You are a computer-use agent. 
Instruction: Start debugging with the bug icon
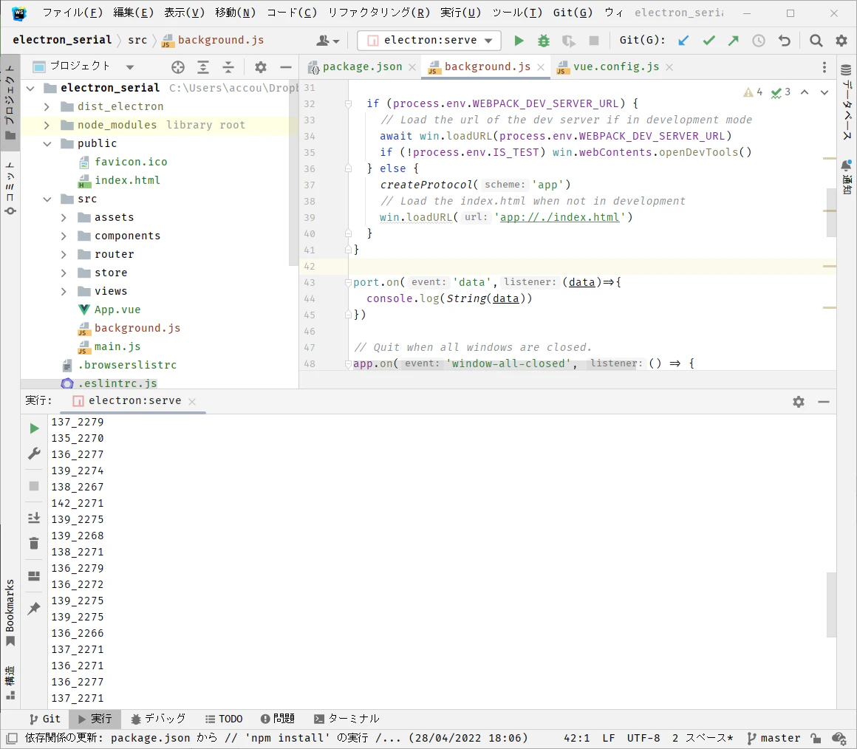(543, 41)
